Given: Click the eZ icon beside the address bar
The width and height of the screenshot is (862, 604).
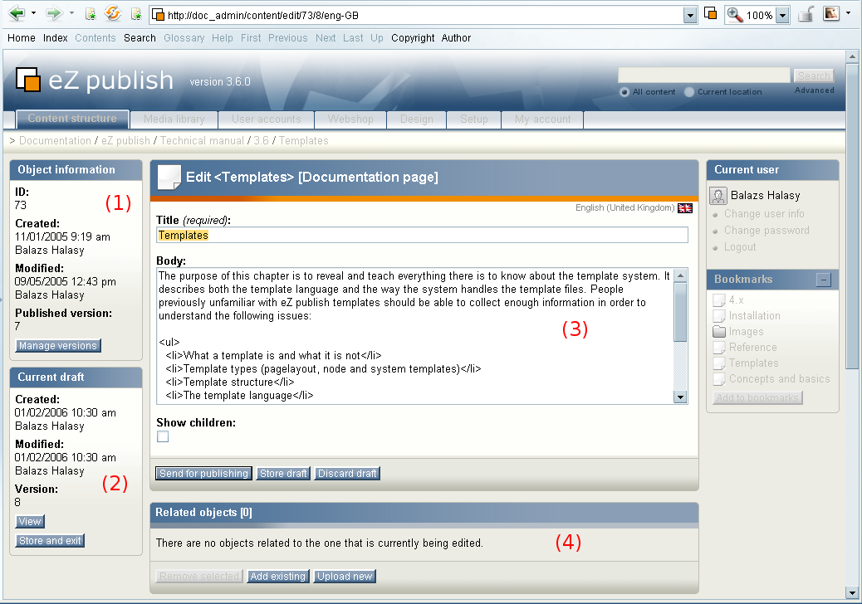Looking at the screenshot, I should click(x=710, y=13).
